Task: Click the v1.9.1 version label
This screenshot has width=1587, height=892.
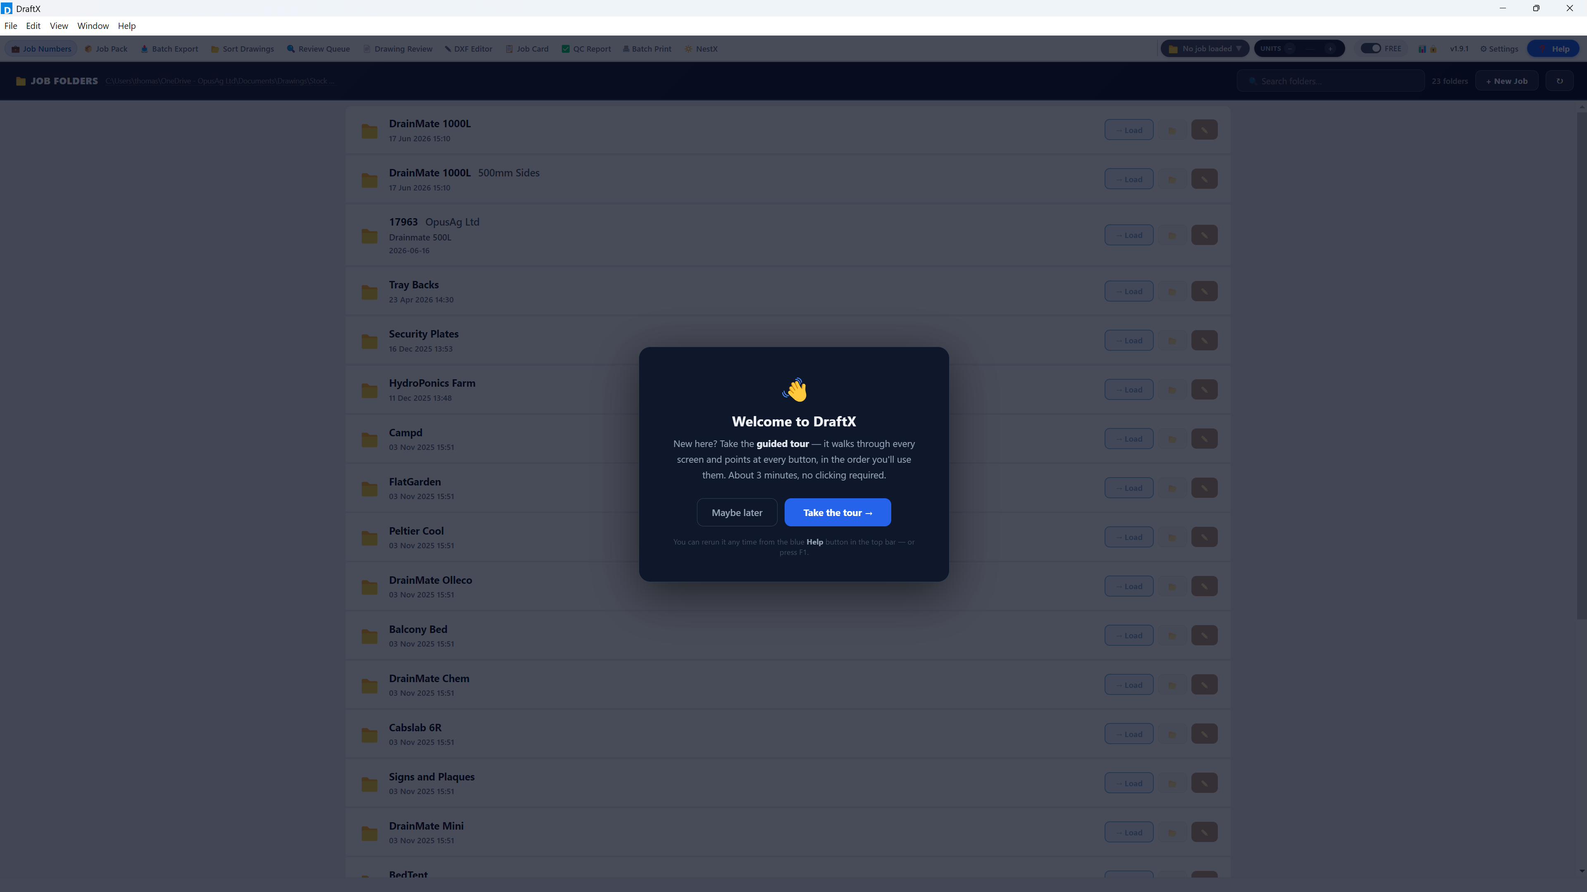Action: click(x=1459, y=49)
